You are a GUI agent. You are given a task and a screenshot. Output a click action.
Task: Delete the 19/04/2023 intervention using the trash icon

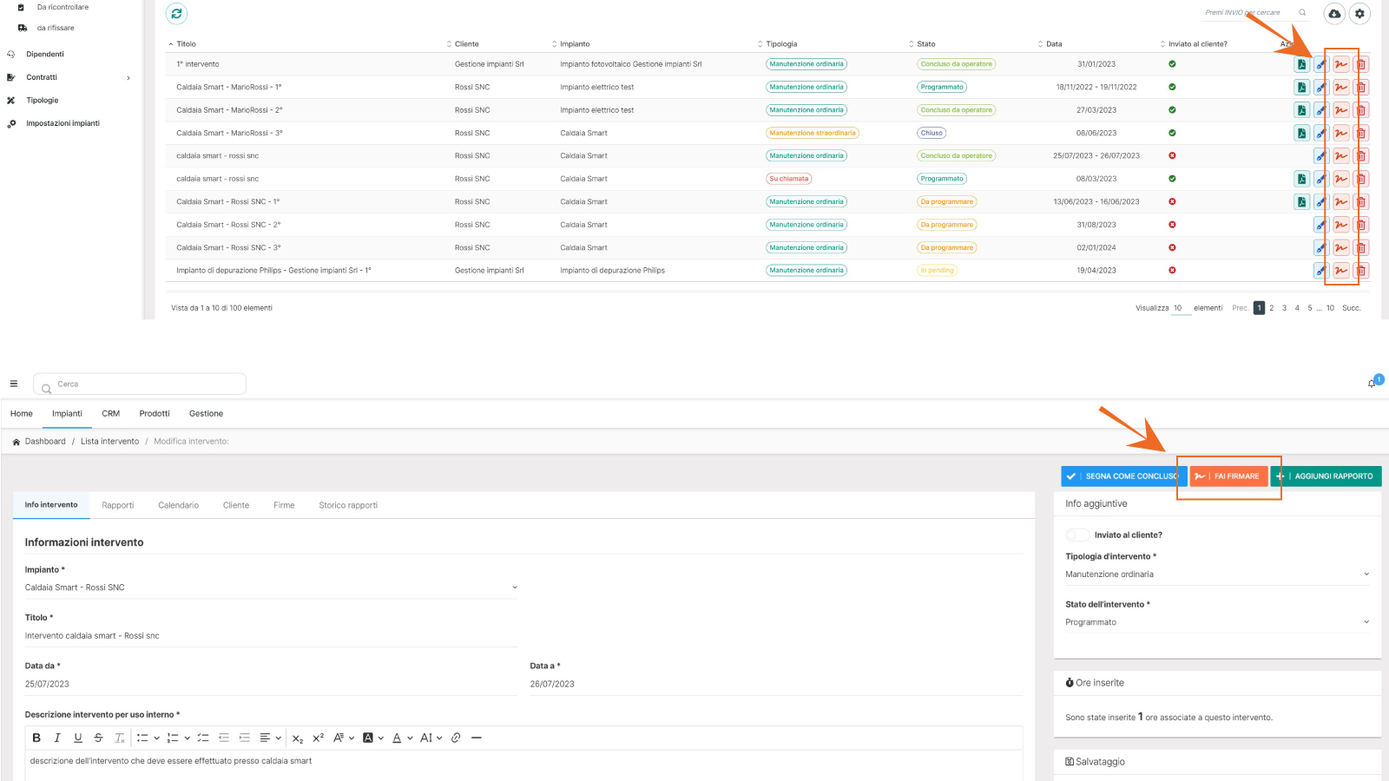[1361, 271]
